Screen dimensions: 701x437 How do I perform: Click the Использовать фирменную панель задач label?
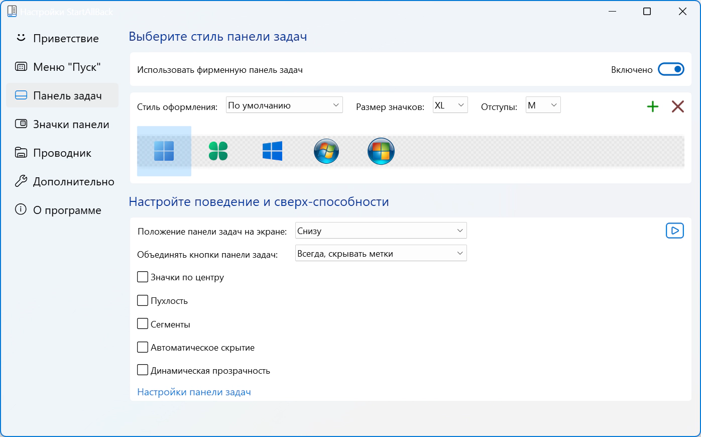220,70
